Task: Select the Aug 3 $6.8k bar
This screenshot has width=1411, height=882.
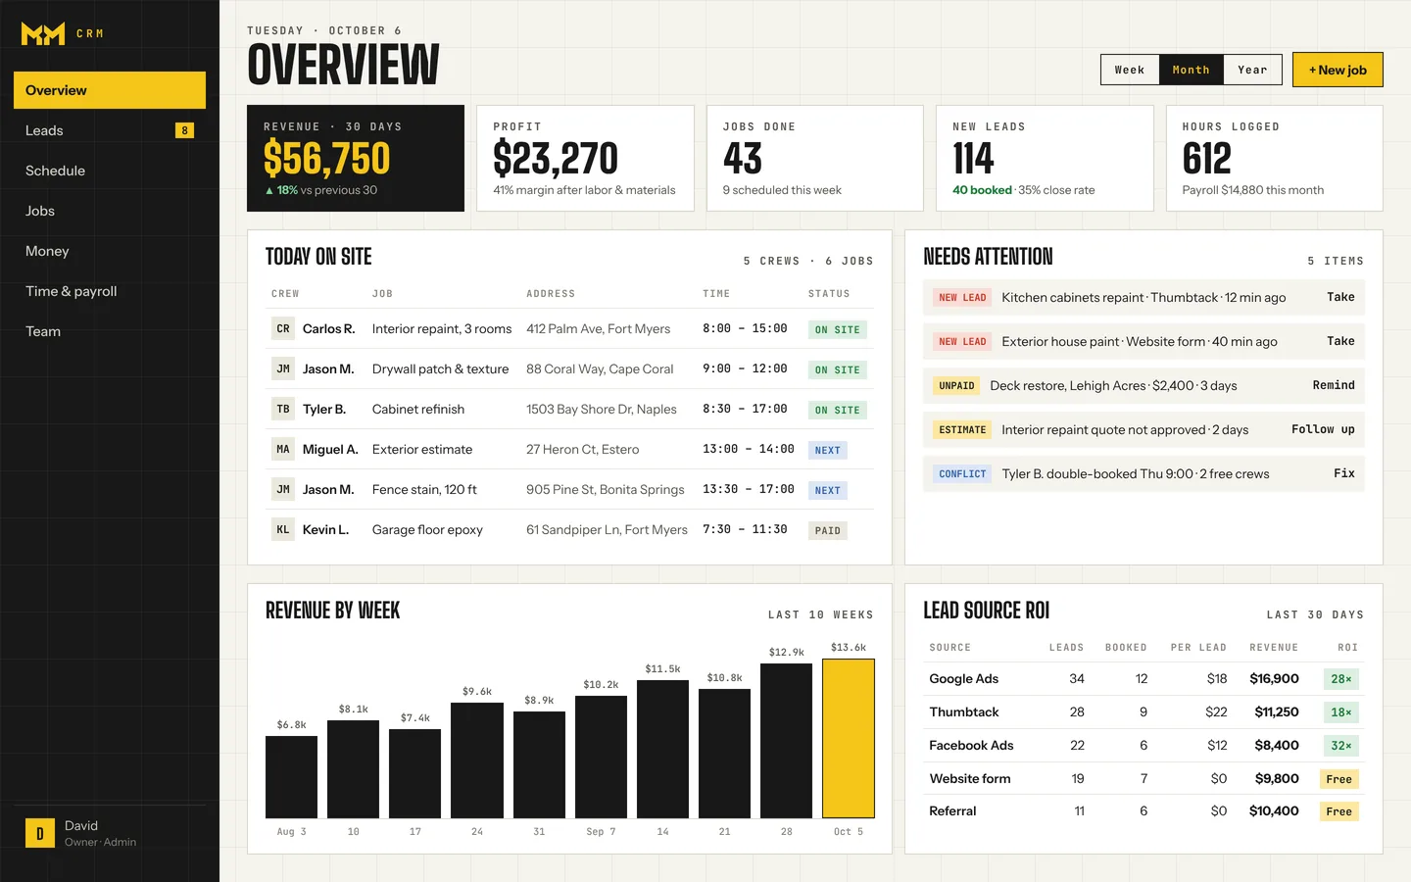Action: 291,777
